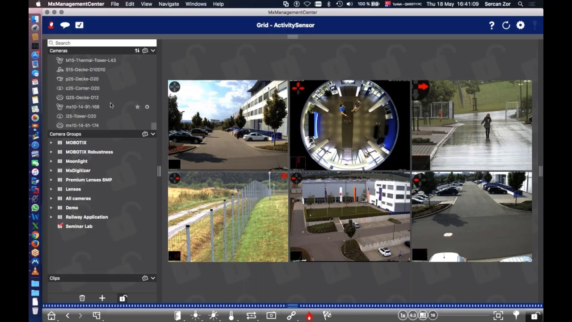This screenshot has width=572, height=322.
Task: Toggle the 4:3 aspect ratio button
Action: (413, 316)
